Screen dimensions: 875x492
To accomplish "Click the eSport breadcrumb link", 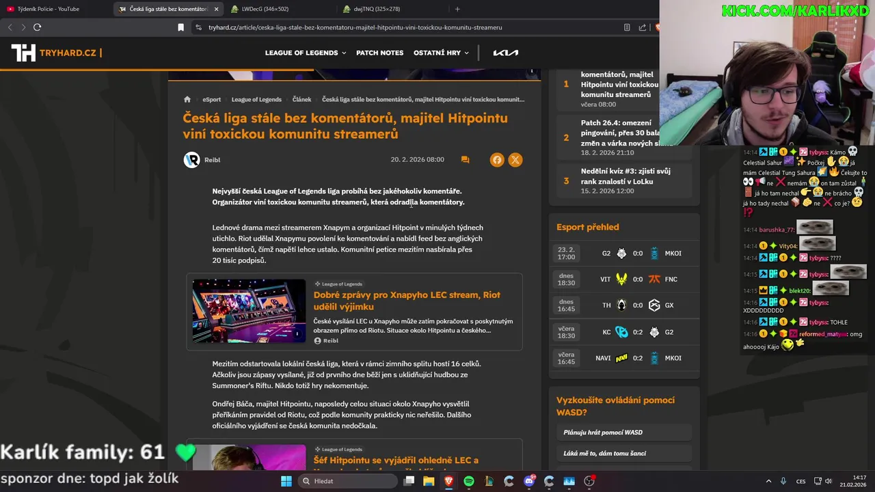I will 211,100.
